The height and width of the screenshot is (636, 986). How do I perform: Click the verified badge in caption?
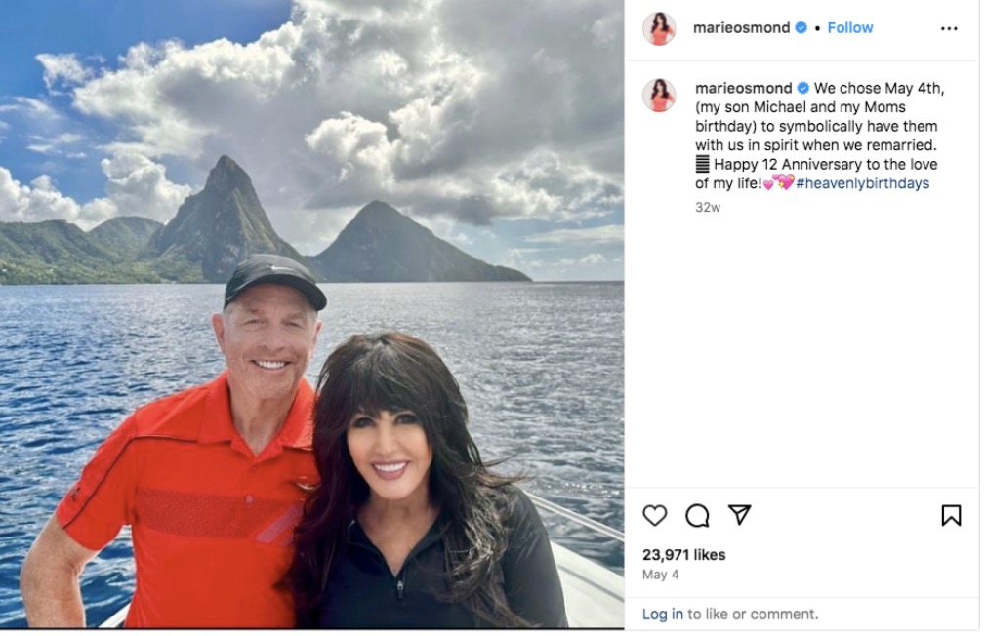pyautogui.click(x=803, y=88)
